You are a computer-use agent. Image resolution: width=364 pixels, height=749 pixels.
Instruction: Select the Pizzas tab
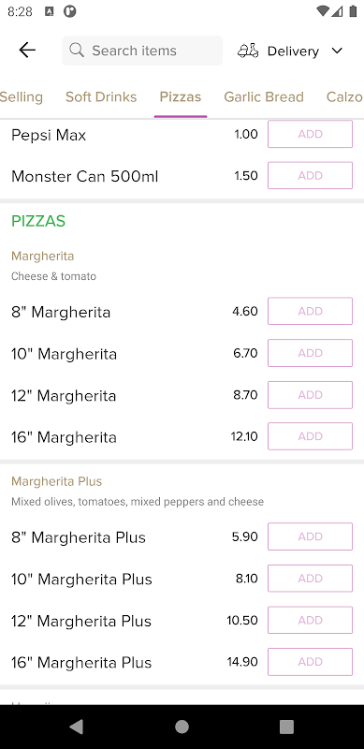(x=181, y=97)
